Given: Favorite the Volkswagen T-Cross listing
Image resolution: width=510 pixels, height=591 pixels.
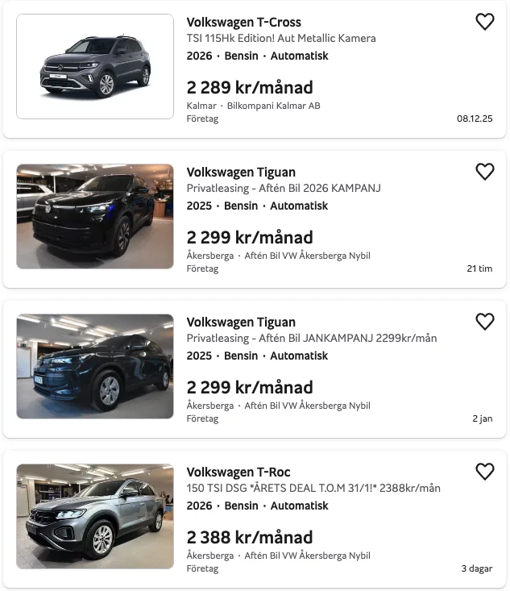Looking at the screenshot, I should click(484, 23).
